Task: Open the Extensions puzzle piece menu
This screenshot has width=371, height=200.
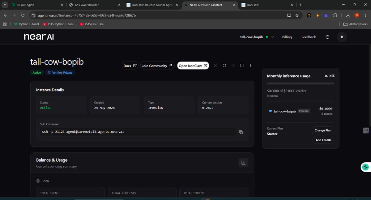Action: point(335,15)
